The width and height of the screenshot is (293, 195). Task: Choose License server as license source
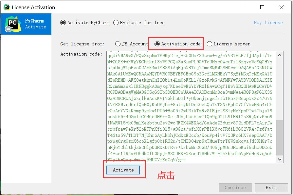coord(229,44)
